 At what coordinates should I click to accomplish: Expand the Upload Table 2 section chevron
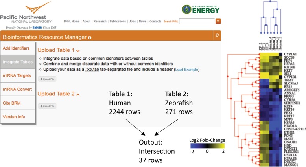(x=78, y=95)
